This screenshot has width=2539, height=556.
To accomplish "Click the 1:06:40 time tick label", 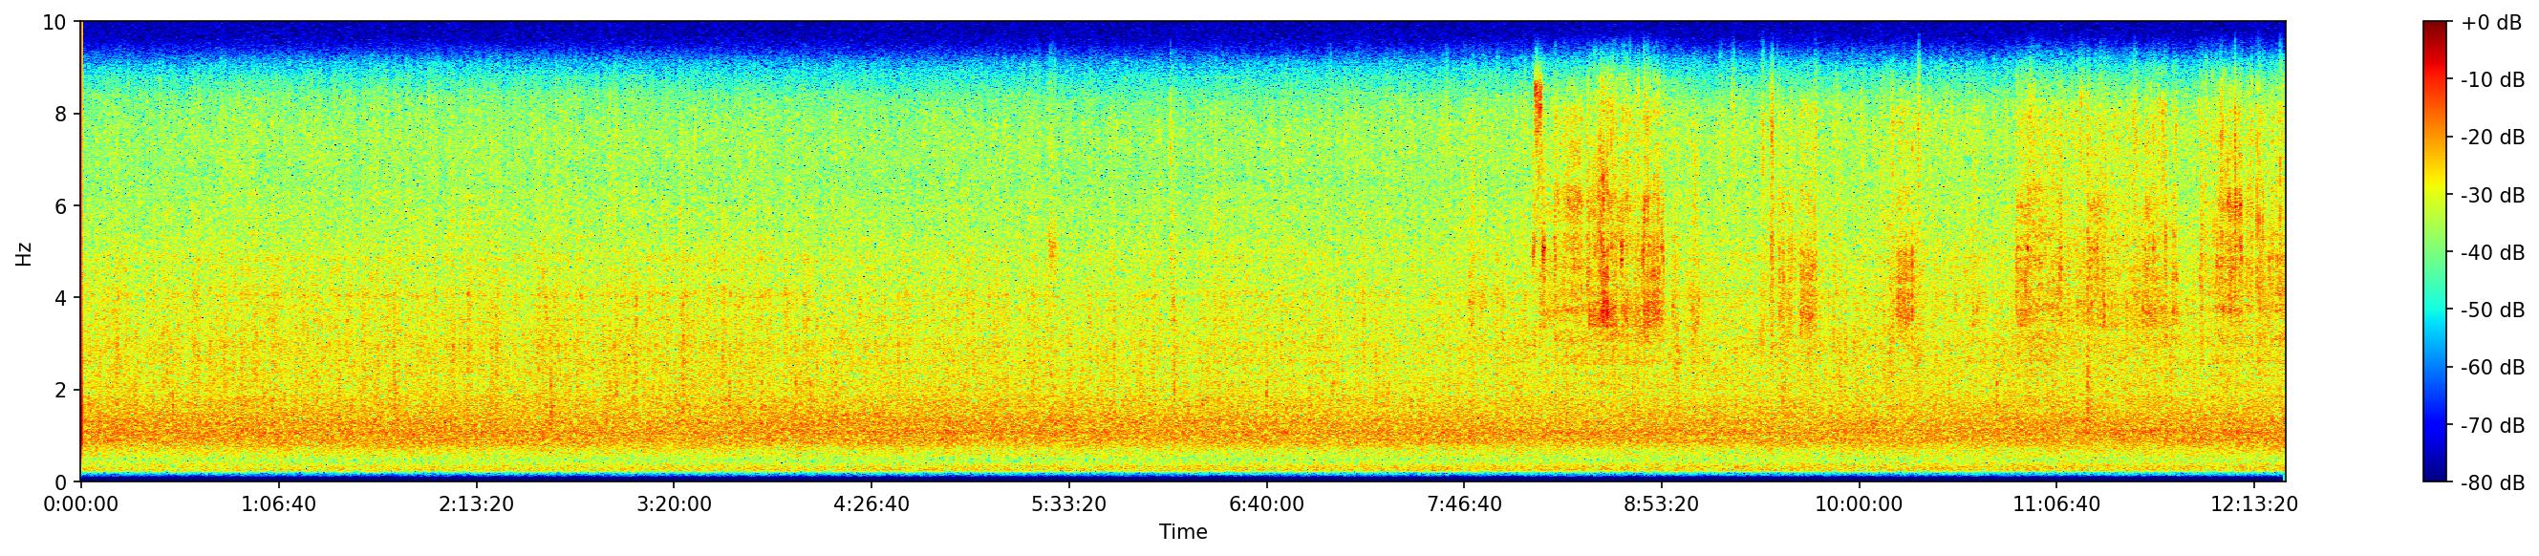I will pos(278,504).
